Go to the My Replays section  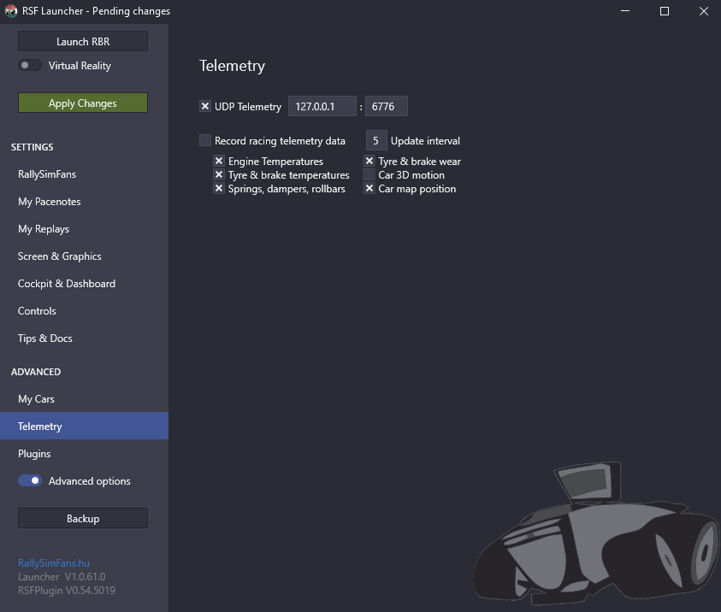pos(44,229)
